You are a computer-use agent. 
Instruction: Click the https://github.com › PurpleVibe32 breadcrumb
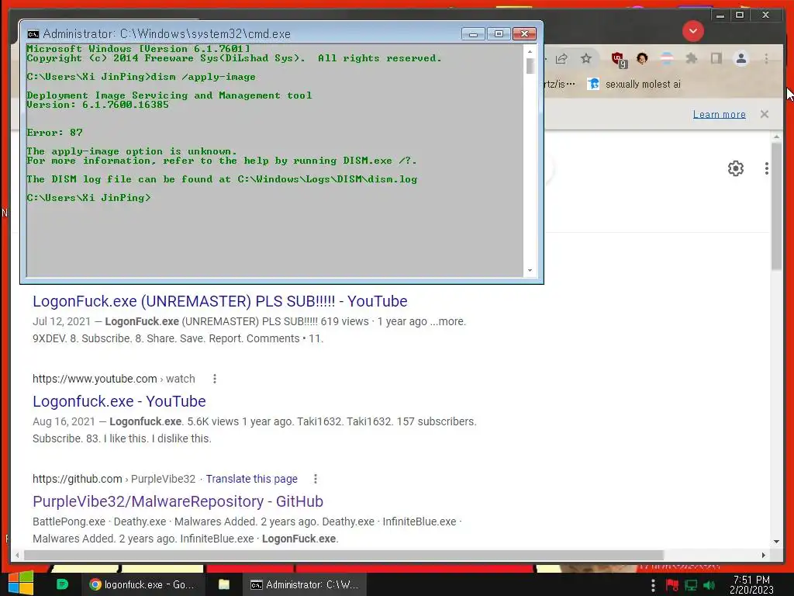pos(113,479)
